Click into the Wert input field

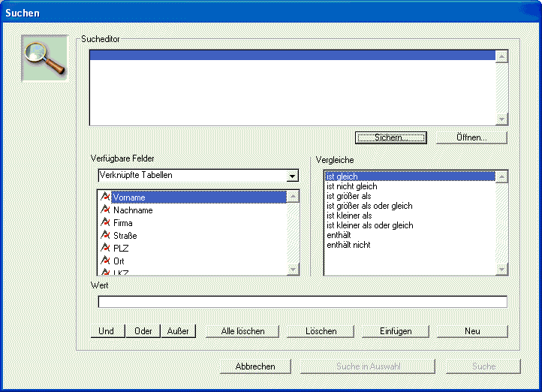[x=303, y=302]
